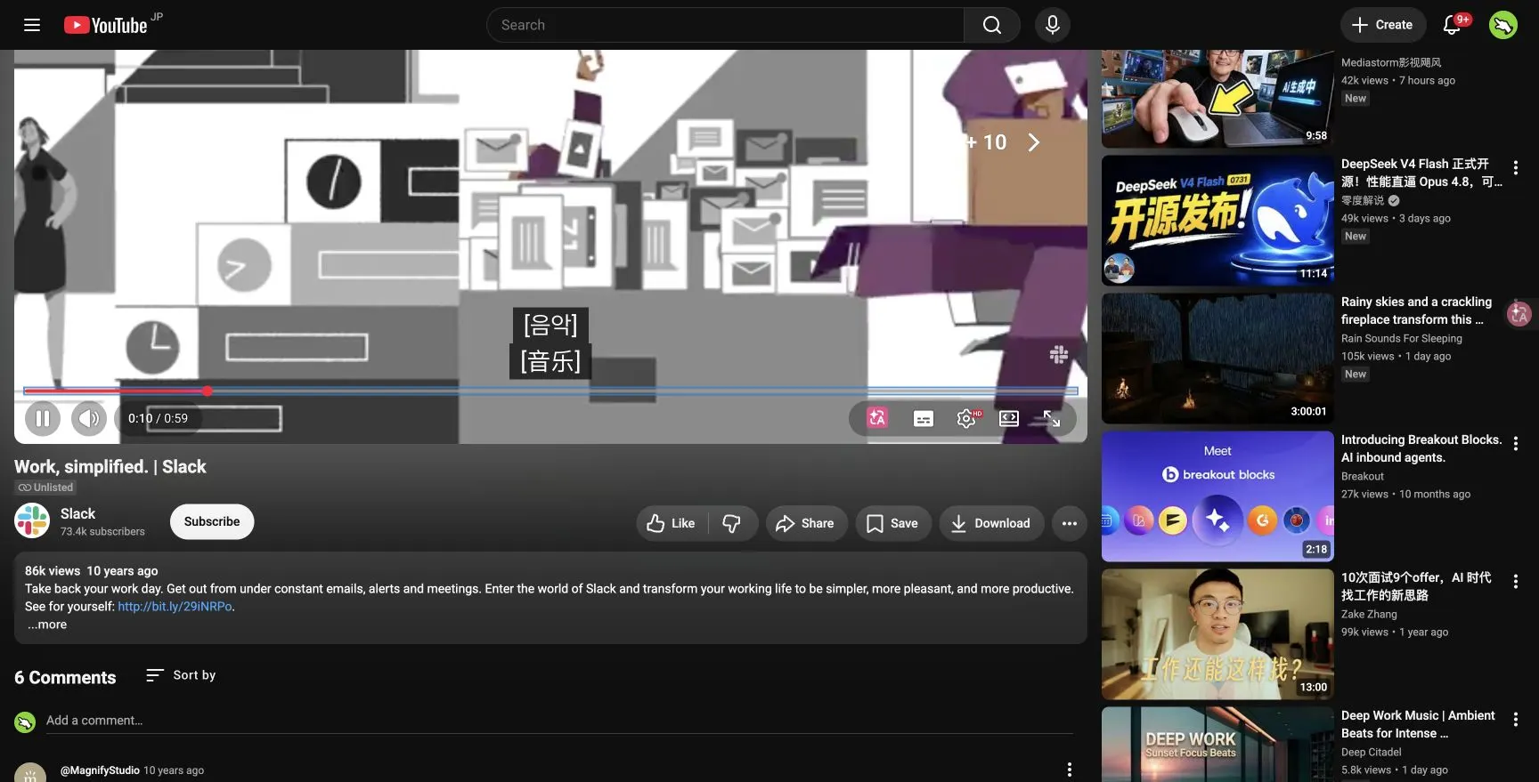Save the video to a playlist
The width and height of the screenshot is (1539, 782).
(892, 523)
